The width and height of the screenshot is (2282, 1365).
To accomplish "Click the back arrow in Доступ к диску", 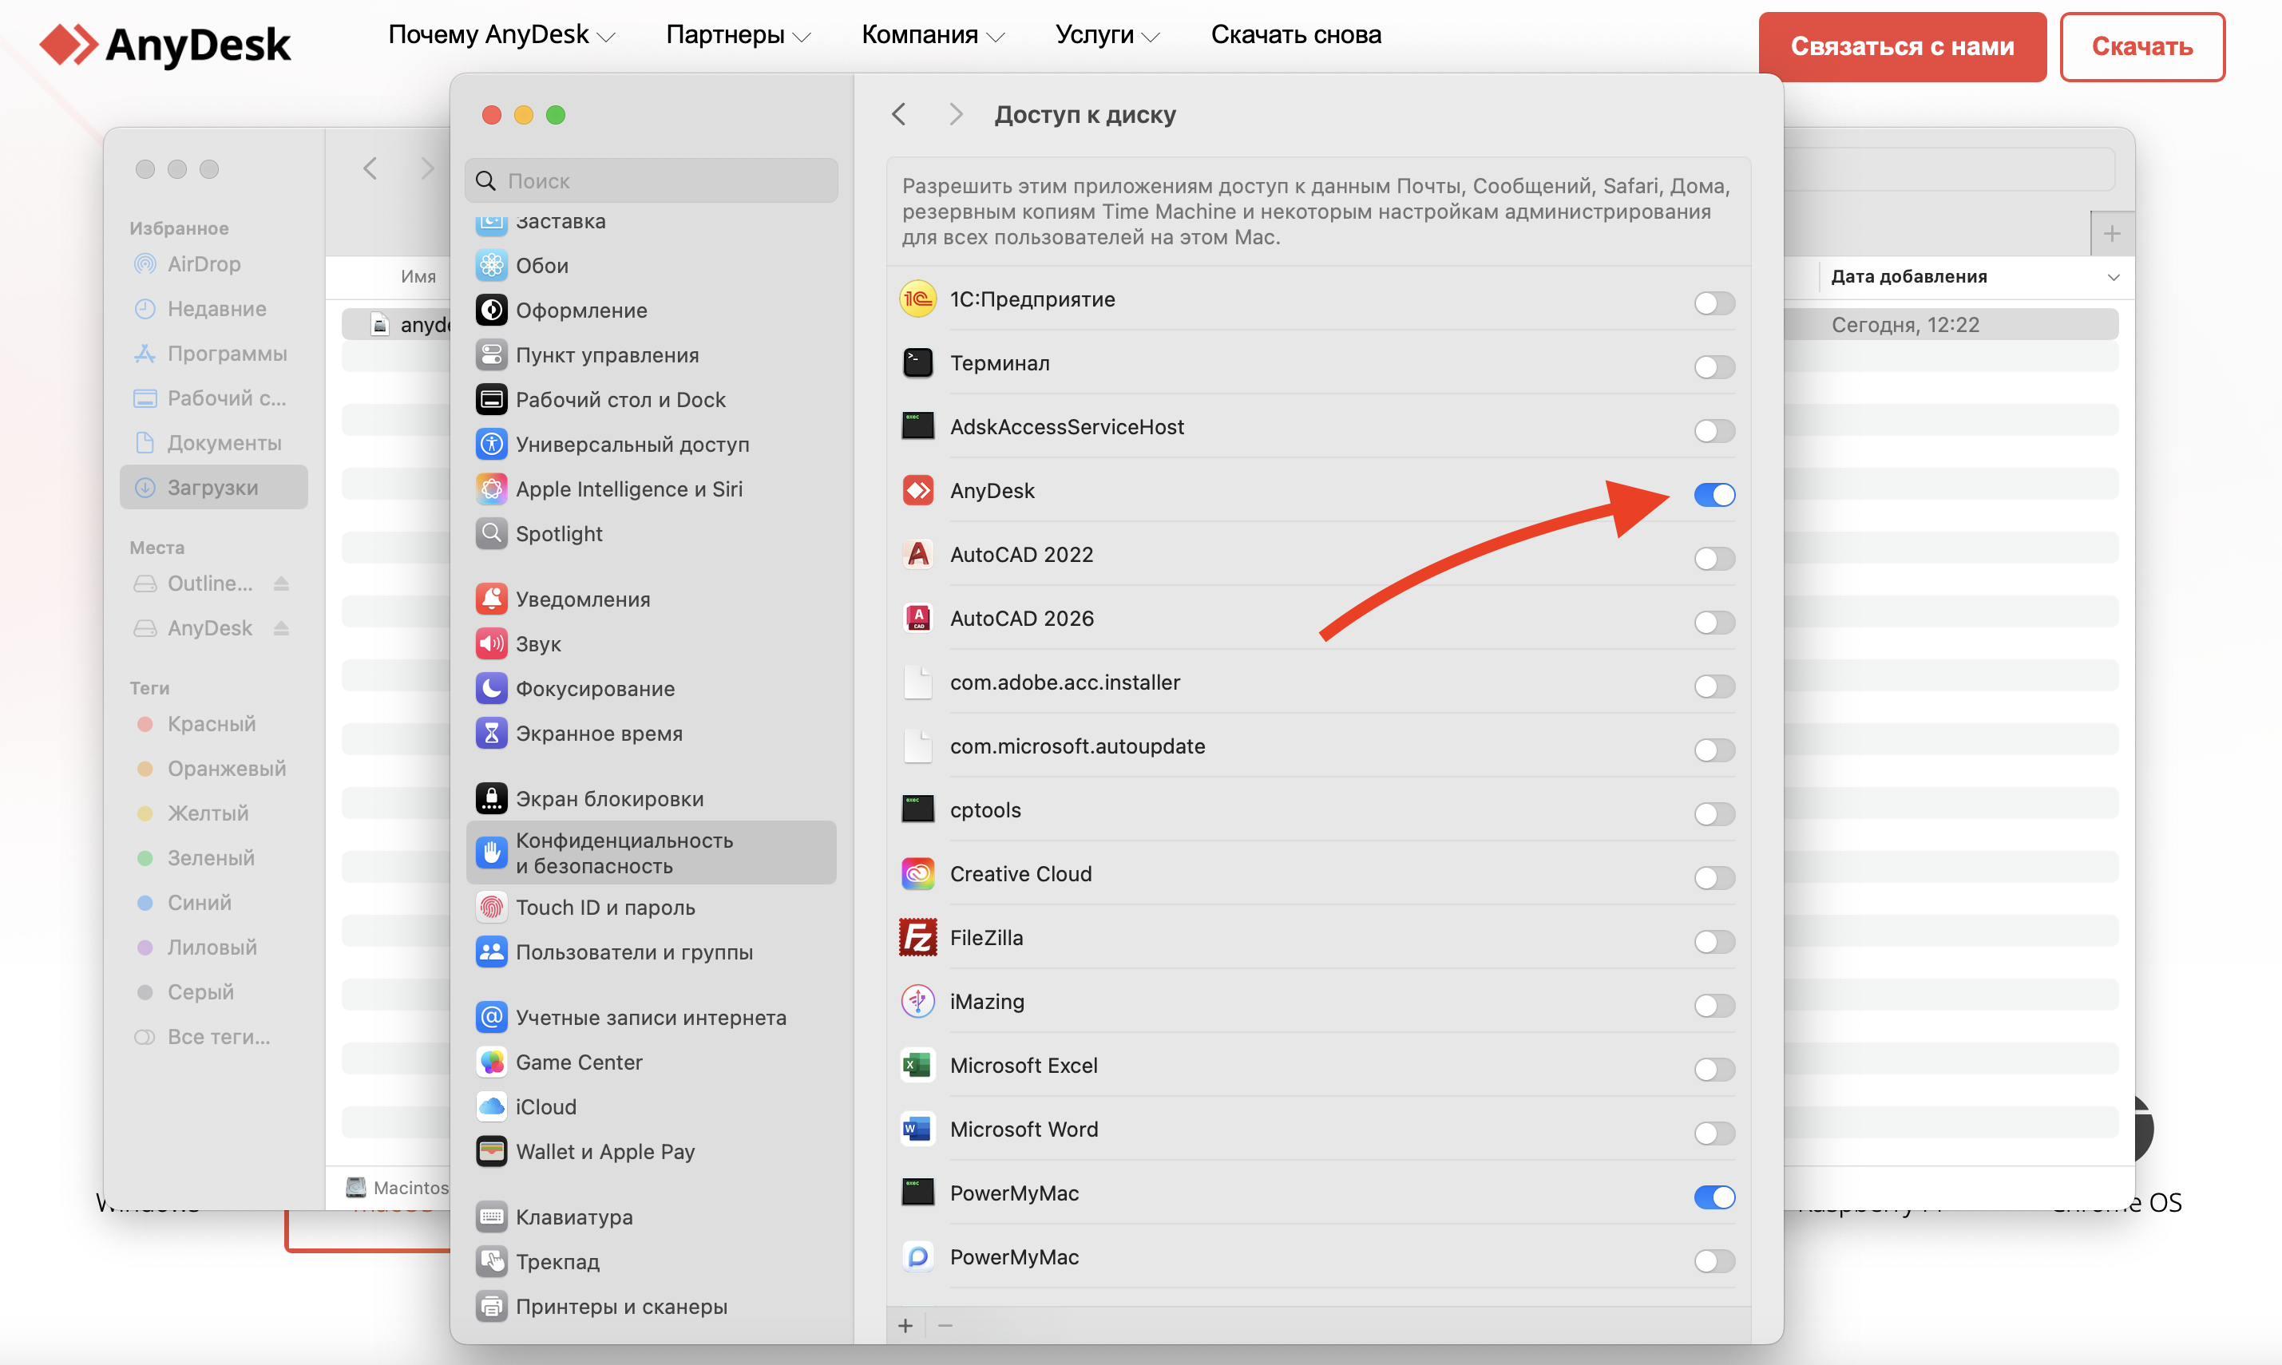I will pyautogui.click(x=900, y=114).
